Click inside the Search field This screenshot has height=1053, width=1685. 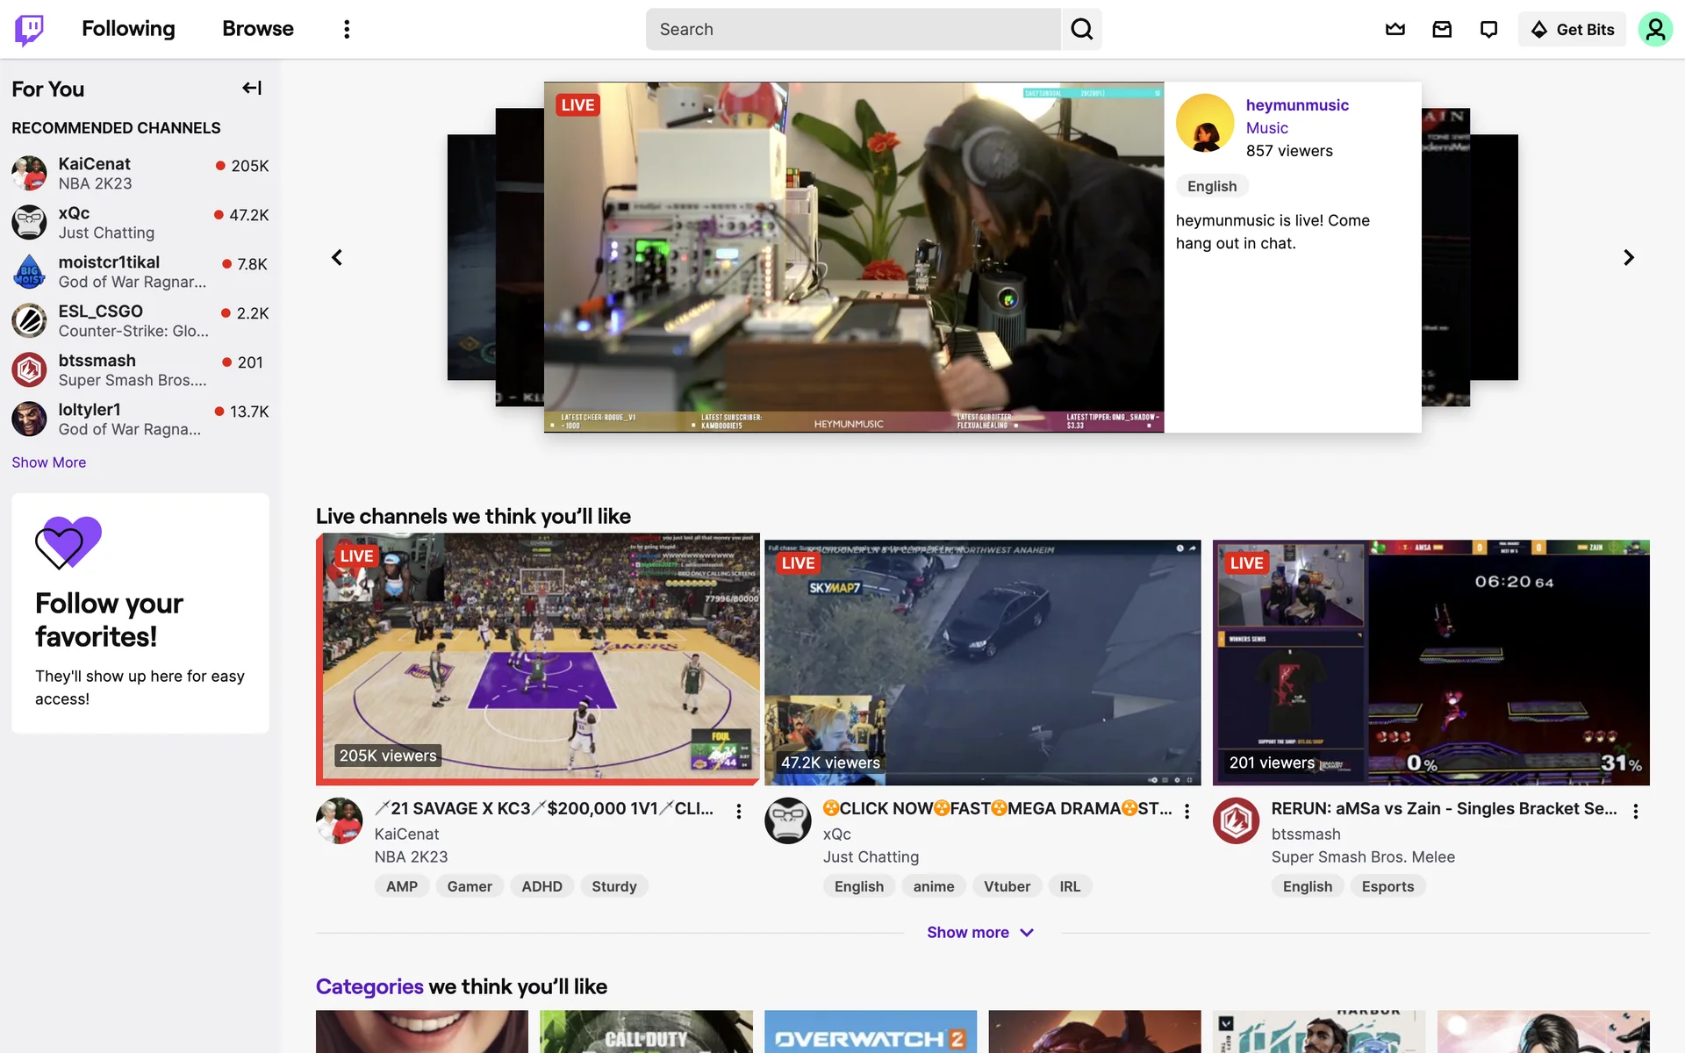(851, 30)
